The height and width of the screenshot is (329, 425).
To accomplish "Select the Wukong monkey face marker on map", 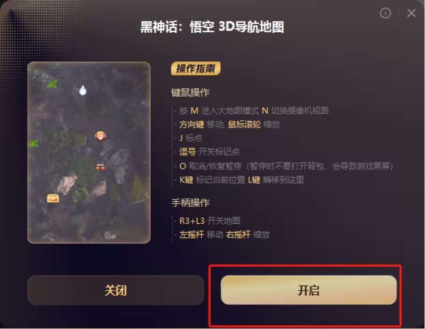I will click(x=100, y=136).
